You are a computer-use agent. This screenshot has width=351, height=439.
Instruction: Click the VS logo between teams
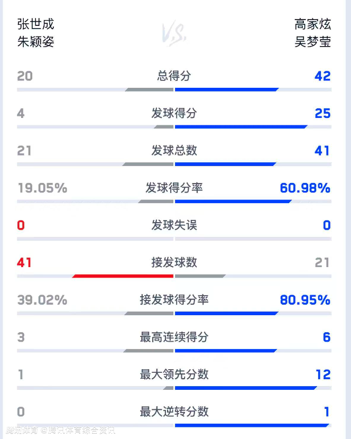174,33
